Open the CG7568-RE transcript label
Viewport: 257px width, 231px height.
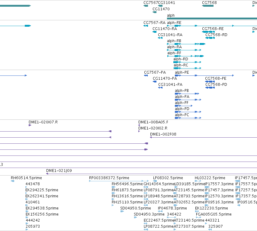click(213, 29)
